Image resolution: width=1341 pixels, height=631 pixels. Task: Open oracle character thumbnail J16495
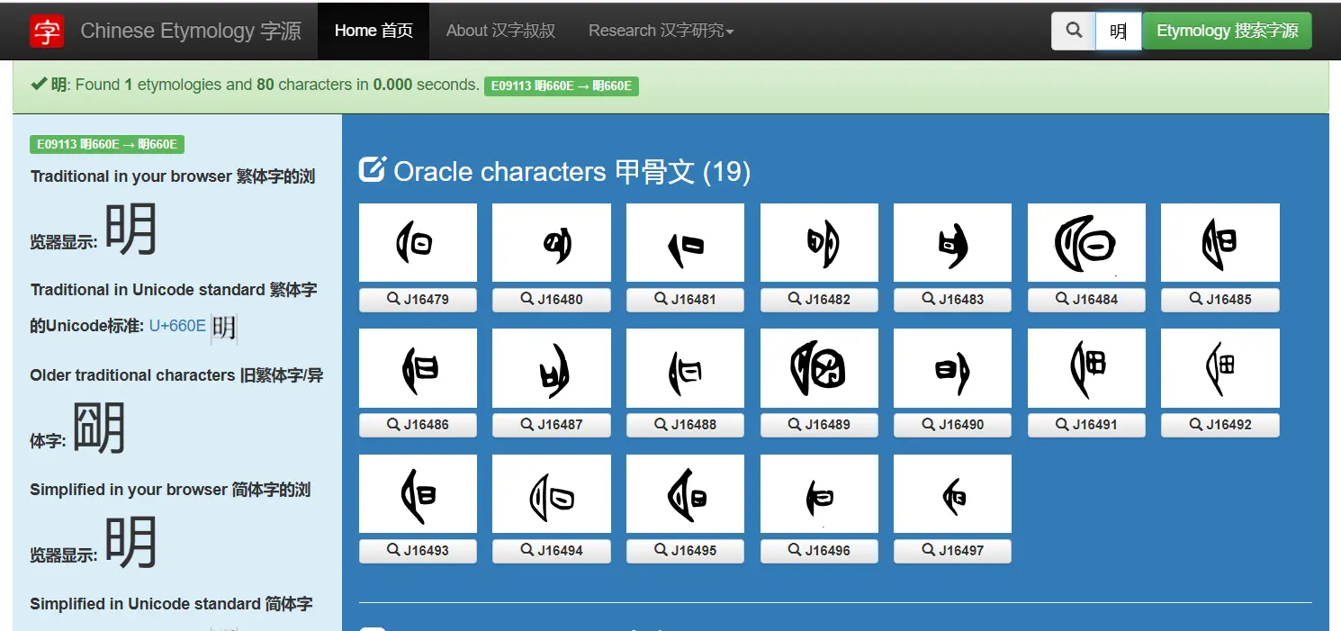685,493
